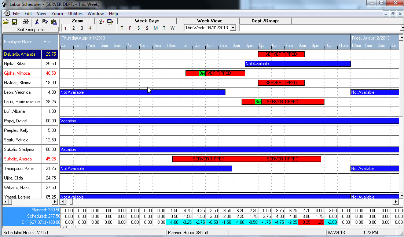Click the notepad with pencil icon

point(110,22)
